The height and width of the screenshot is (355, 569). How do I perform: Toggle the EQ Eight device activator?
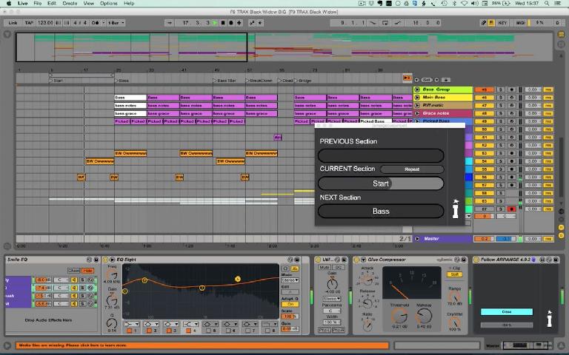pos(105,260)
